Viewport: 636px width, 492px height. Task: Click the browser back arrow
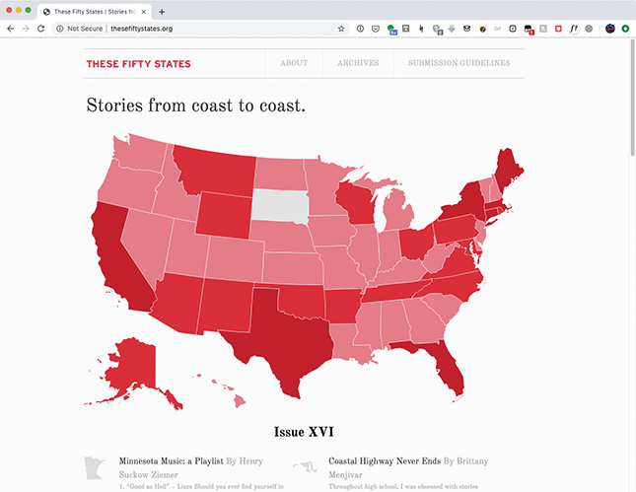(x=11, y=29)
